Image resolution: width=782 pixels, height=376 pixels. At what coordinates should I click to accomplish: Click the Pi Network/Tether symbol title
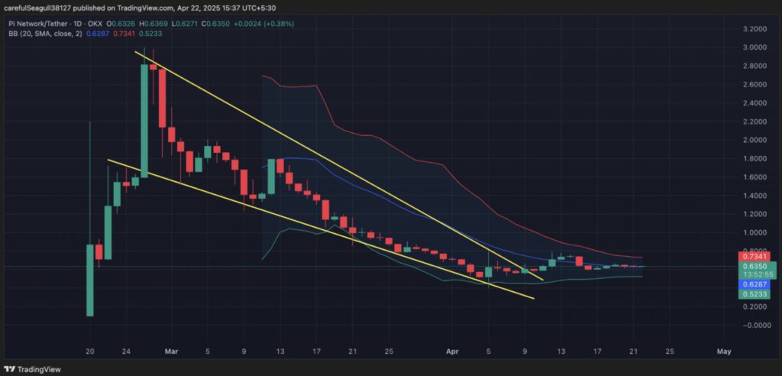pyautogui.click(x=37, y=24)
